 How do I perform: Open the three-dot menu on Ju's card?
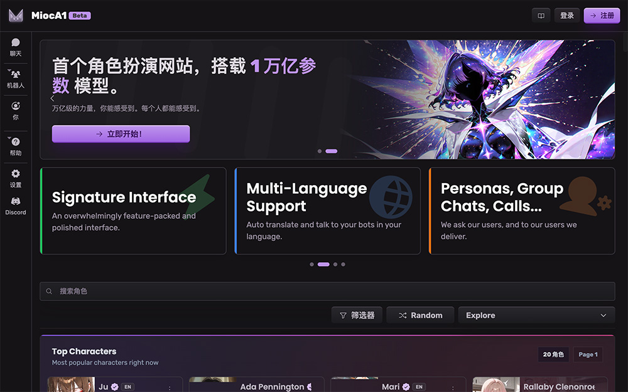point(170,388)
